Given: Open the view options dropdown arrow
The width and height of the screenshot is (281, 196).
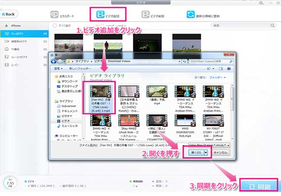Looking at the screenshot, I should 214,69.
